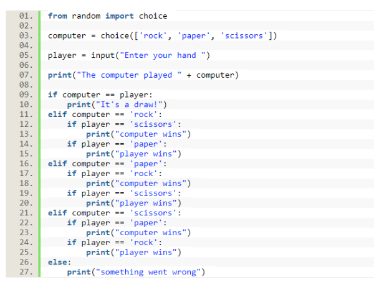
Task: Click line number 05 in the gutter
Action: [x=25, y=55]
